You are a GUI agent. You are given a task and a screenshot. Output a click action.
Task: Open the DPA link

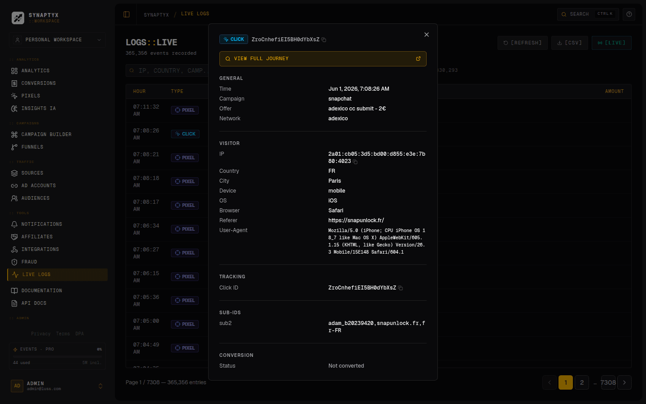click(79, 334)
